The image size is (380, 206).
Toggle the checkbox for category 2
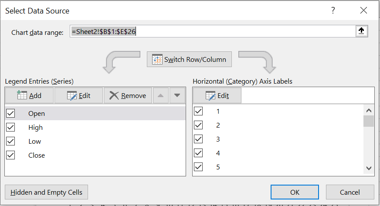click(x=198, y=125)
